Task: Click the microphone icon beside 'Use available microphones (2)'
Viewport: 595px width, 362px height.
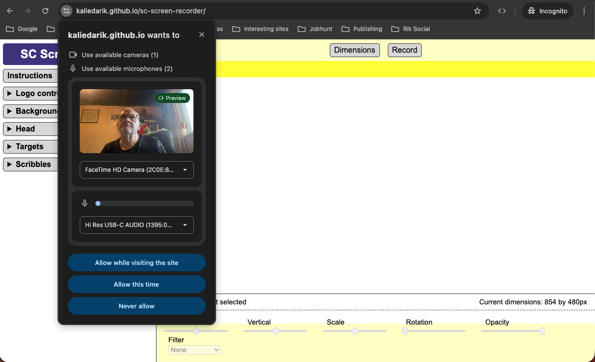Action: 72,69
